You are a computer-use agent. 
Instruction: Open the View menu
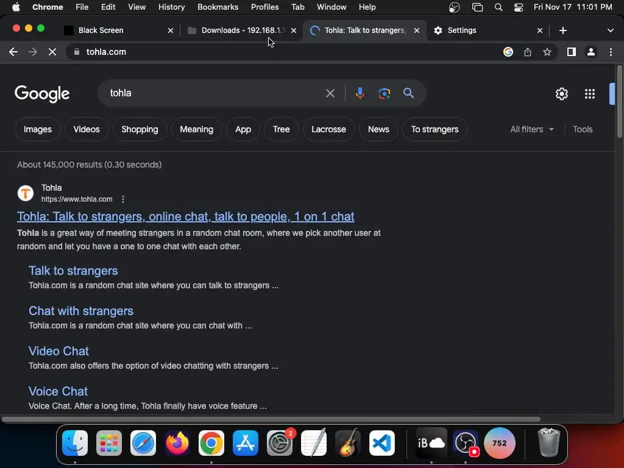(136, 7)
